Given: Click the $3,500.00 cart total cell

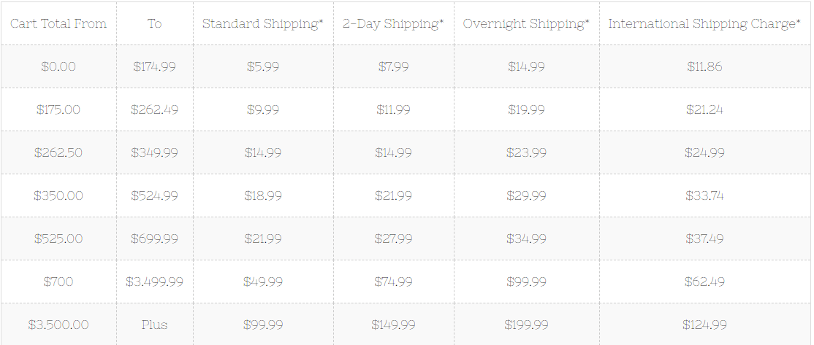Looking at the screenshot, I should point(58,325).
